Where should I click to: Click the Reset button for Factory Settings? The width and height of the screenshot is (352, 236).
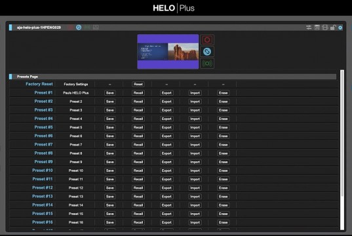tap(138, 84)
